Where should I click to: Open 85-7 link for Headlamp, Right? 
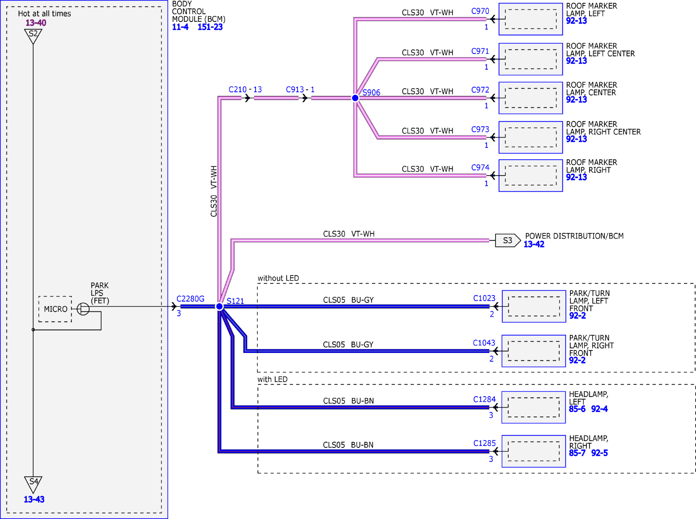click(577, 453)
